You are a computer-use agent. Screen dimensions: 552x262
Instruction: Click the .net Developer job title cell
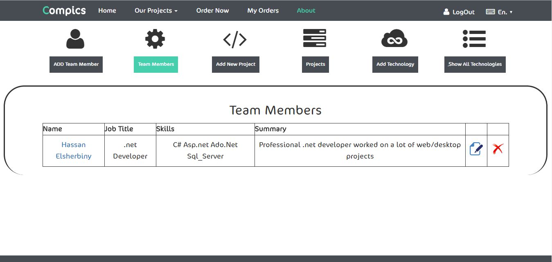(130, 150)
